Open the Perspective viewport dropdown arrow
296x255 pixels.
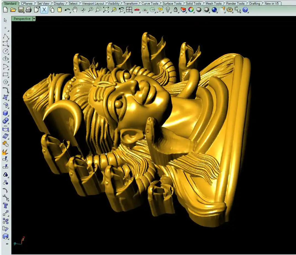coord(34,19)
